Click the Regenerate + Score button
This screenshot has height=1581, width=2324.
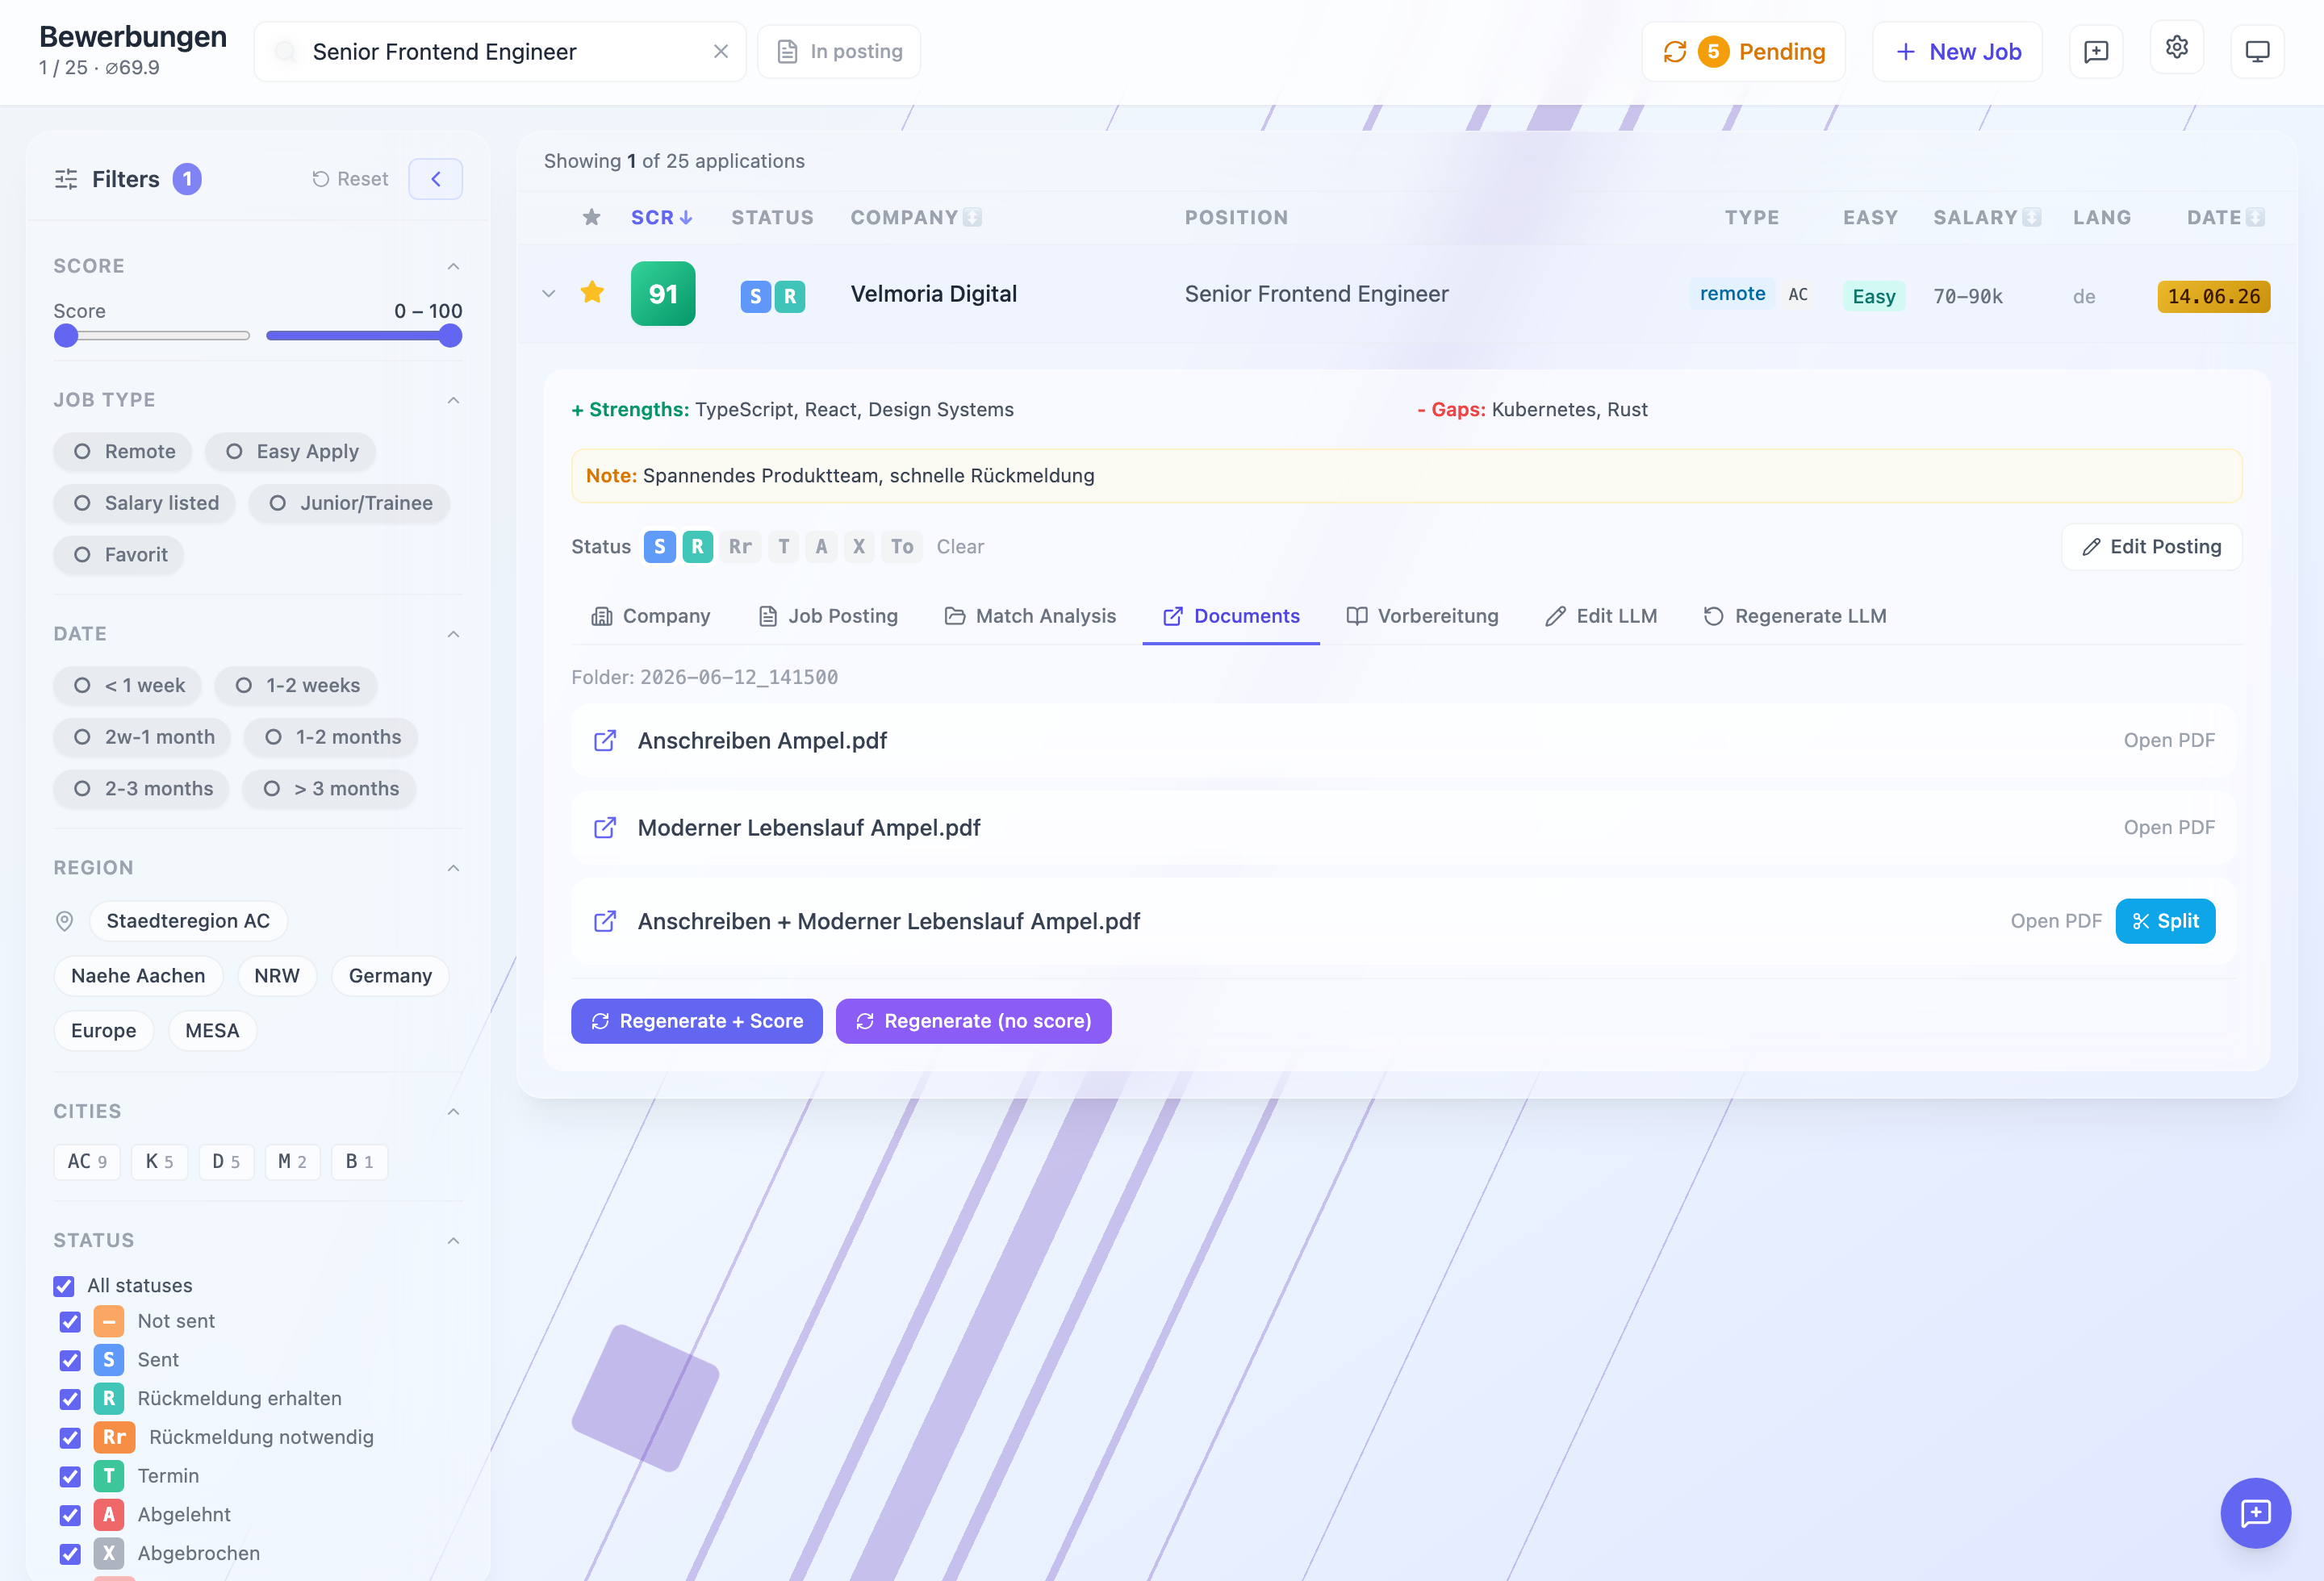[697, 1020]
